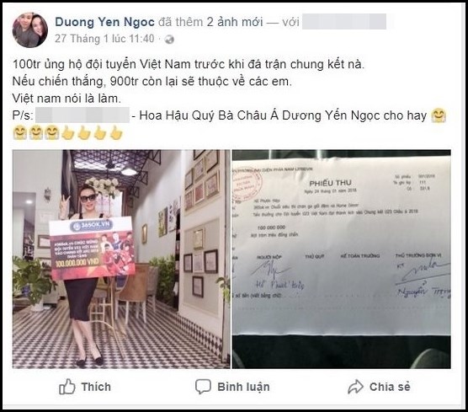Open the Phiếu Thu receipt photo
468x412 pixels.
pos(342,259)
